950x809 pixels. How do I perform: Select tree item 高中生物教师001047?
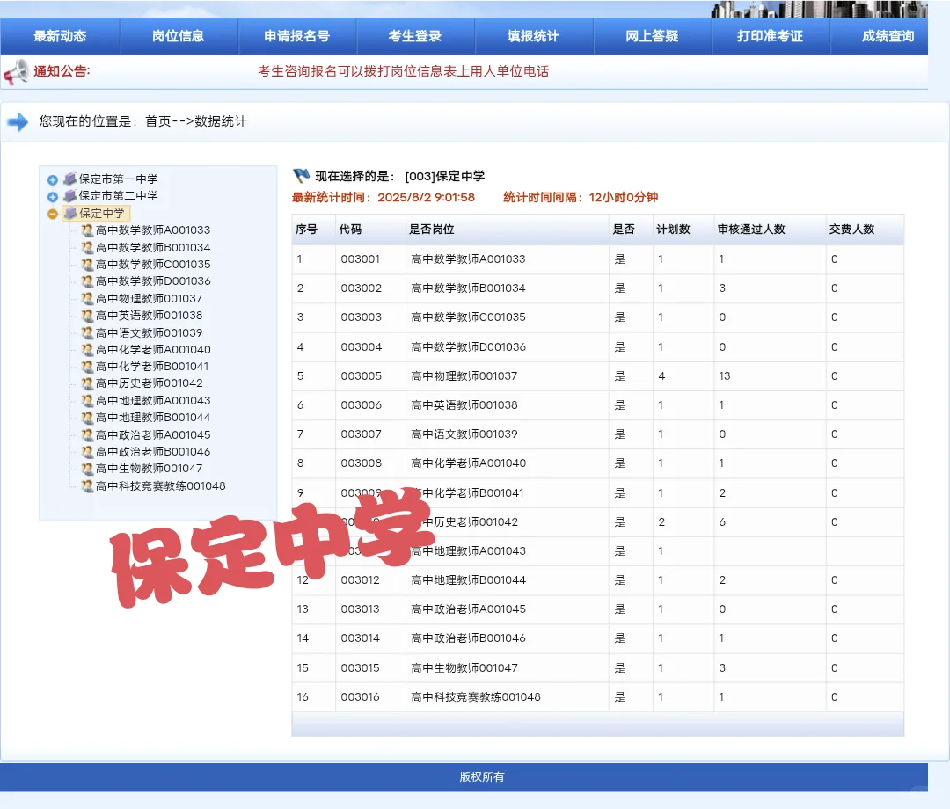click(149, 470)
